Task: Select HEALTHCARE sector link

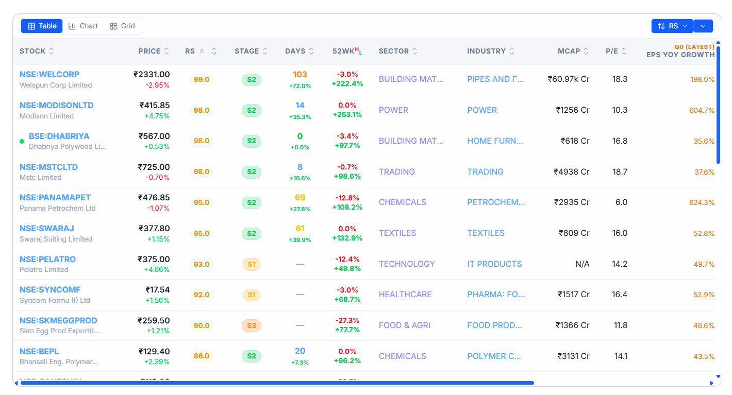Action: [x=405, y=294]
